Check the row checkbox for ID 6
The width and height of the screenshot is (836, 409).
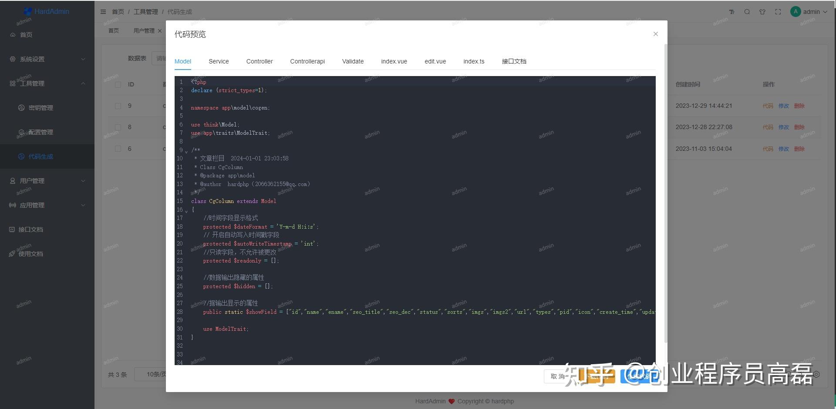118,149
